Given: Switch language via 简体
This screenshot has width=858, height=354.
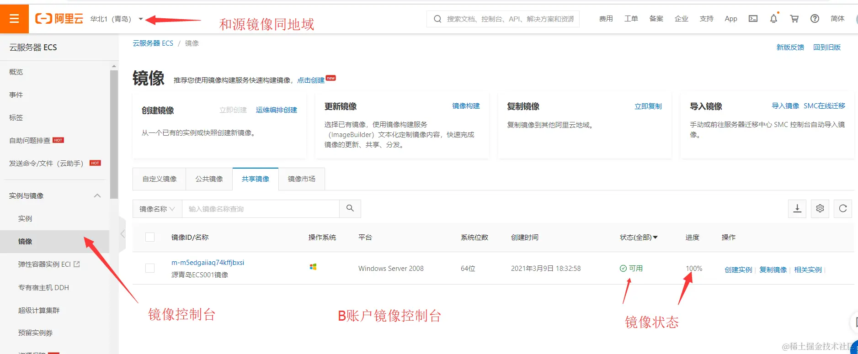Looking at the screenshot, I should pos(837,19).
